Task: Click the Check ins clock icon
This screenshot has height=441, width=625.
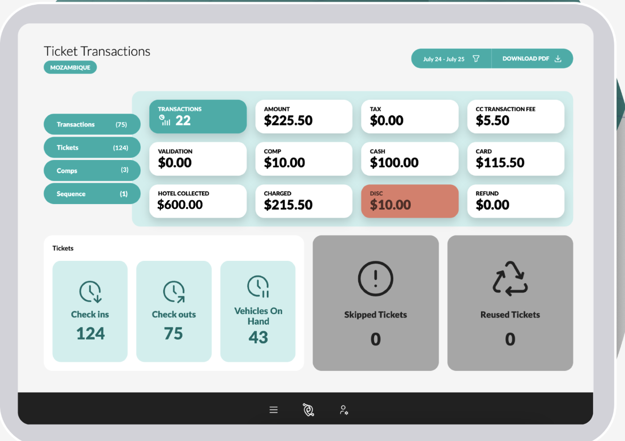Action: coord(90,292)
